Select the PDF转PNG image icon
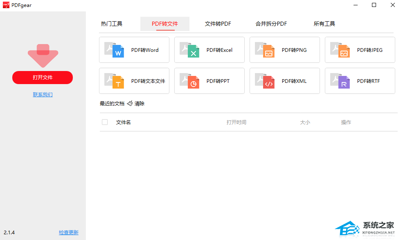Viewport: 401px width, 240px height. (x=265, y=50)
